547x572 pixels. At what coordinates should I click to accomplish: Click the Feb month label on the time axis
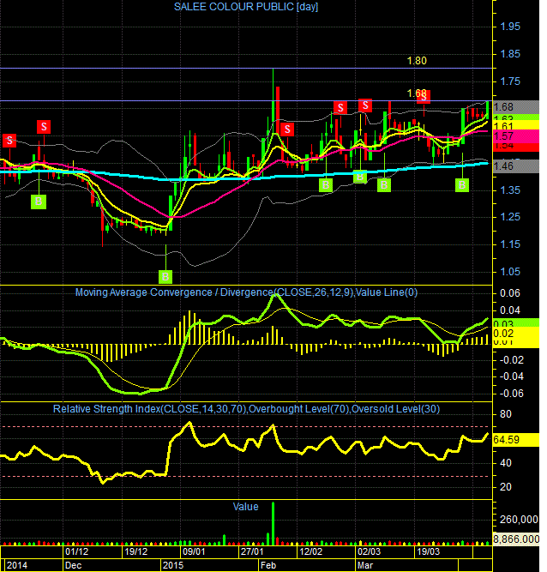click(268, 565)
